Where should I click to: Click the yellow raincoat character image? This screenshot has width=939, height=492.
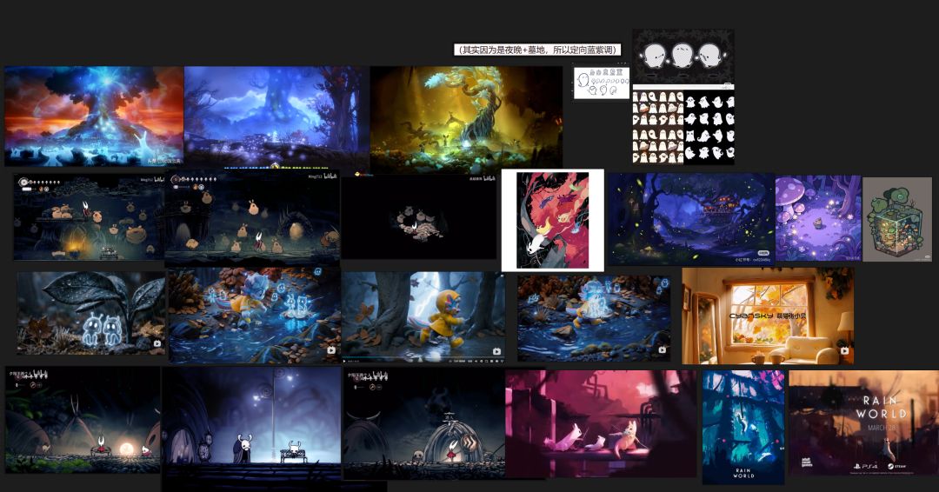coord(423,316)
